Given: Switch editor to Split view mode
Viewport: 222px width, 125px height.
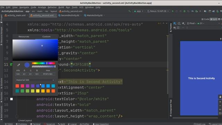Looking at the screenshot, I should (x=214, y=19).
